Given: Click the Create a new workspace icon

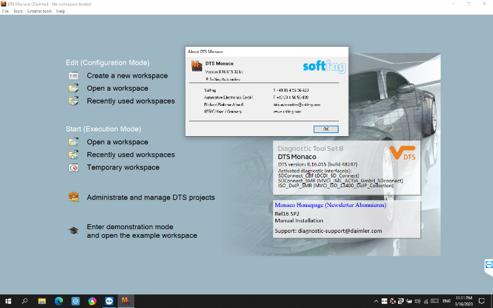Looking at the screenshot, I should pos(73,76).
